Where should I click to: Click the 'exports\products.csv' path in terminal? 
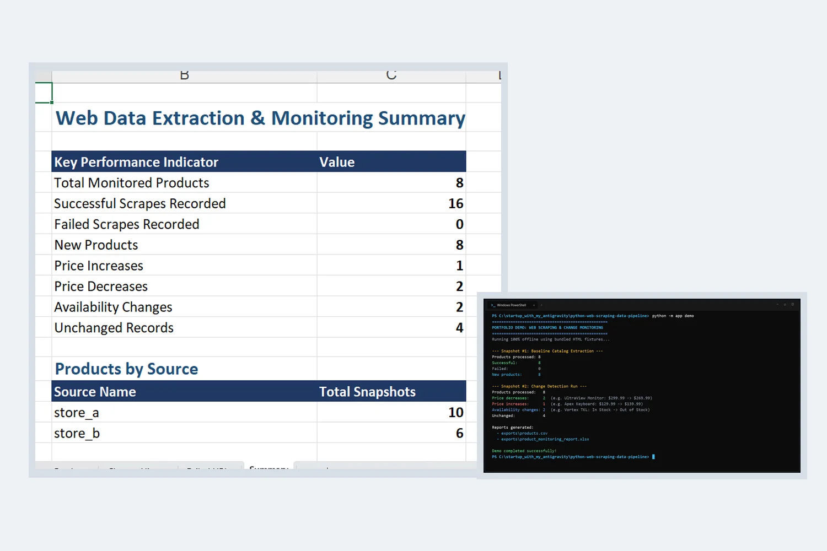(524, 434)
